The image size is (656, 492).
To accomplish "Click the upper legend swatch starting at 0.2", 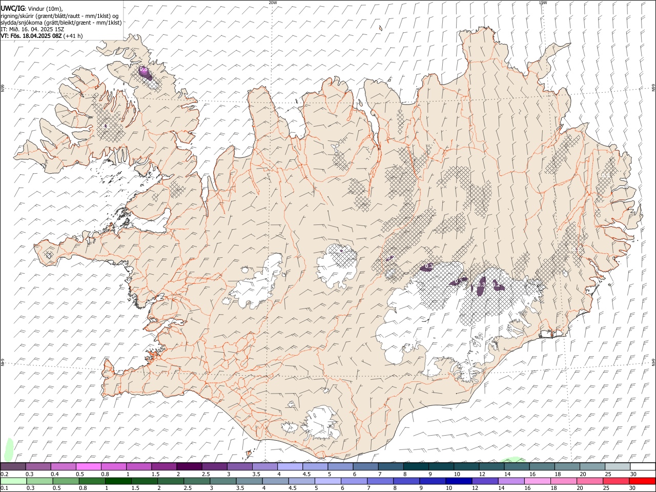I will tap(13, 466).
